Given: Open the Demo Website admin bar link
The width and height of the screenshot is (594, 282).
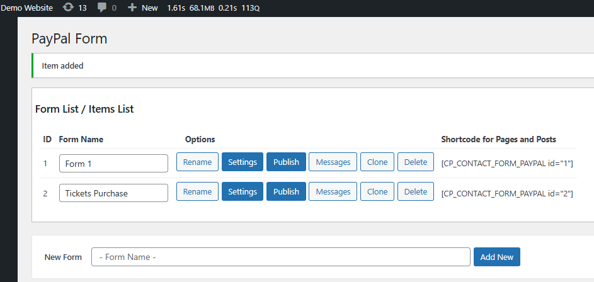Looking at the screenshot, I should point(26,8).
